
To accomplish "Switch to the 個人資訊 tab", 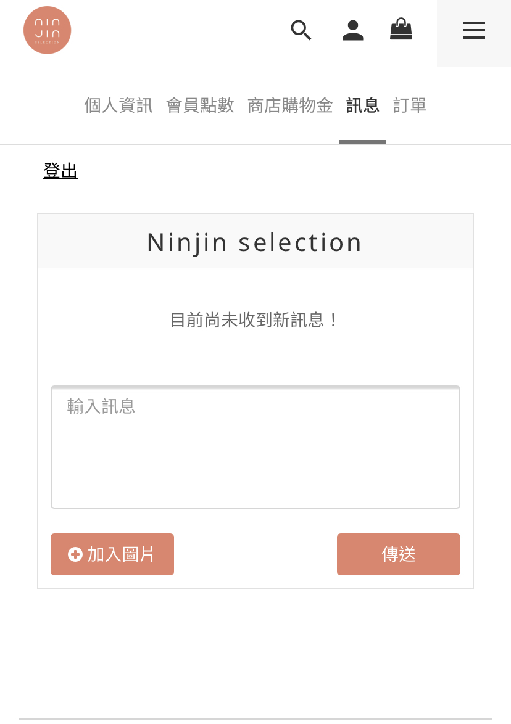I will point(118,105).
